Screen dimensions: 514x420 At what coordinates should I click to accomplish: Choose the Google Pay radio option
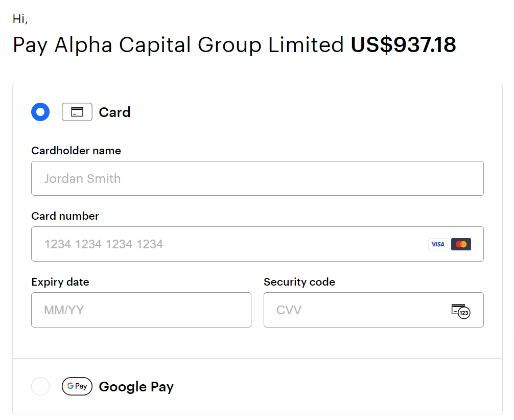tap(40, 386)
